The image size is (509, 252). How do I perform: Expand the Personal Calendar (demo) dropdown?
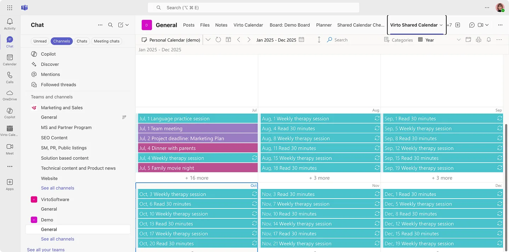click(208, 40)
